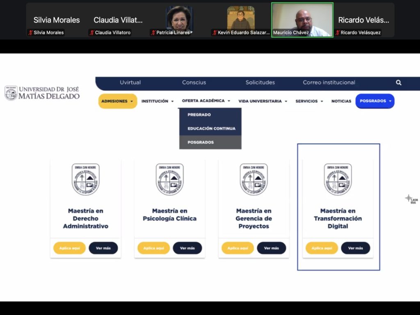Click the seal on Maestría en Transformación Digital
Image resolution: width=420 pixels, height=315 pixels.
pyautogui.click(x=338, y=179)
